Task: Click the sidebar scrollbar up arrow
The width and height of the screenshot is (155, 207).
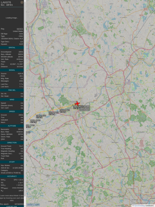Action: point(25,1)
